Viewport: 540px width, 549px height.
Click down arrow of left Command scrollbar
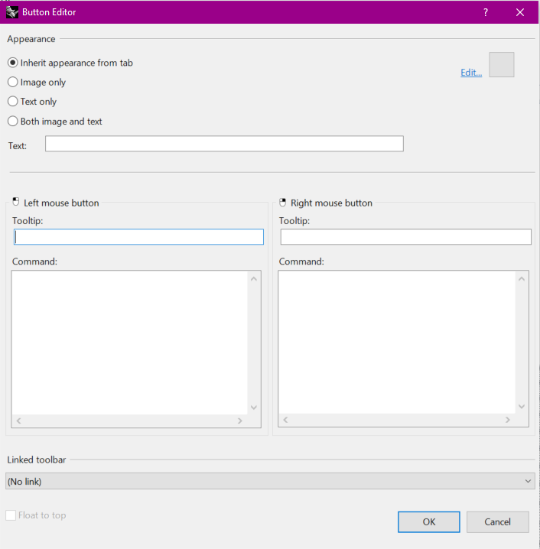click(x=254, y=408)
